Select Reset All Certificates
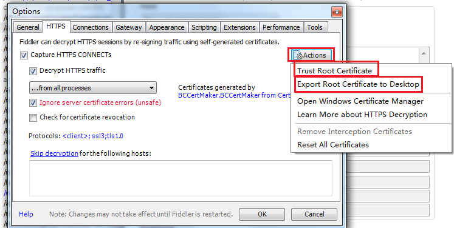 coord(333,144)
